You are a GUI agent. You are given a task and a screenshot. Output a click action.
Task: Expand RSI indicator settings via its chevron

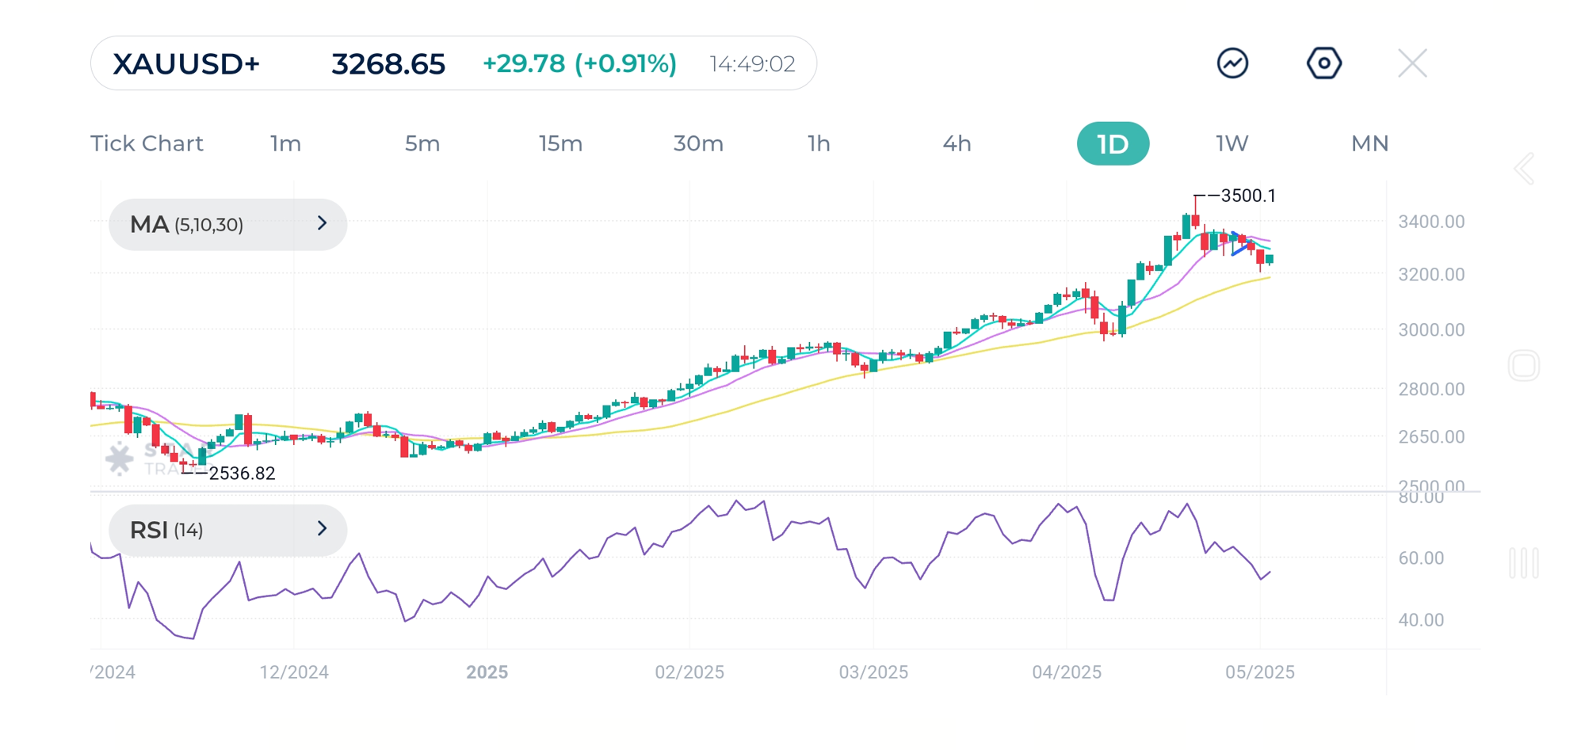pos(320,530)
